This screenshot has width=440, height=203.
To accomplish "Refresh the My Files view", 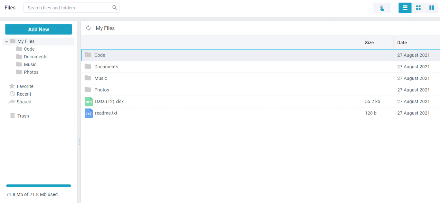I will coord(88,28).
